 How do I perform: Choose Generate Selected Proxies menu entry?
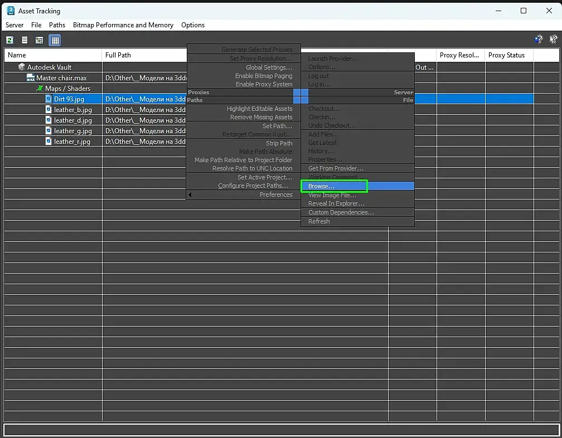point(243,50)
